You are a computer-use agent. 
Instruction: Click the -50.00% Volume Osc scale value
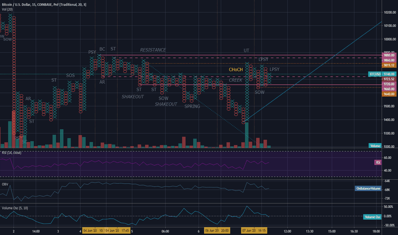pyautogui.click(x=388, y=225)
